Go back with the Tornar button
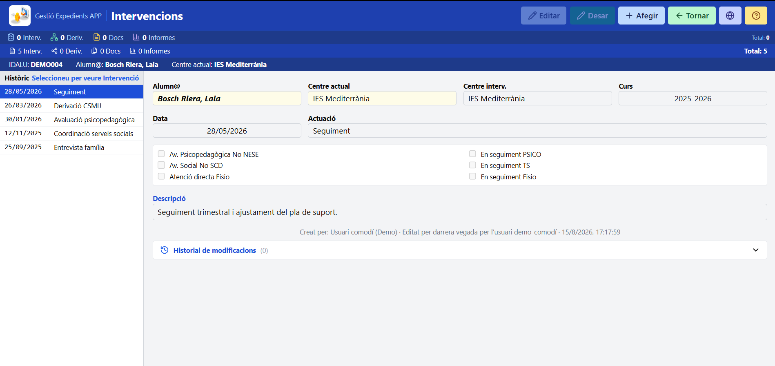775x366 pixels. [x=692, y=16]
